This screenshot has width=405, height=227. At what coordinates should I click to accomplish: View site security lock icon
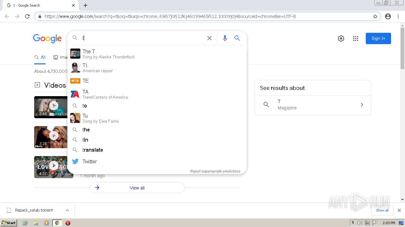tap(40, 16)
